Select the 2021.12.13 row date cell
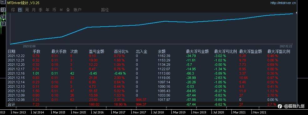Viewport: 308px width, 115px height. pos(16,86)
